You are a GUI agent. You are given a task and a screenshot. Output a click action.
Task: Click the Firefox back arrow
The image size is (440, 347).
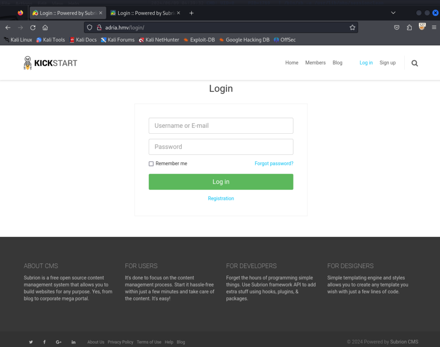coord(8,28)
